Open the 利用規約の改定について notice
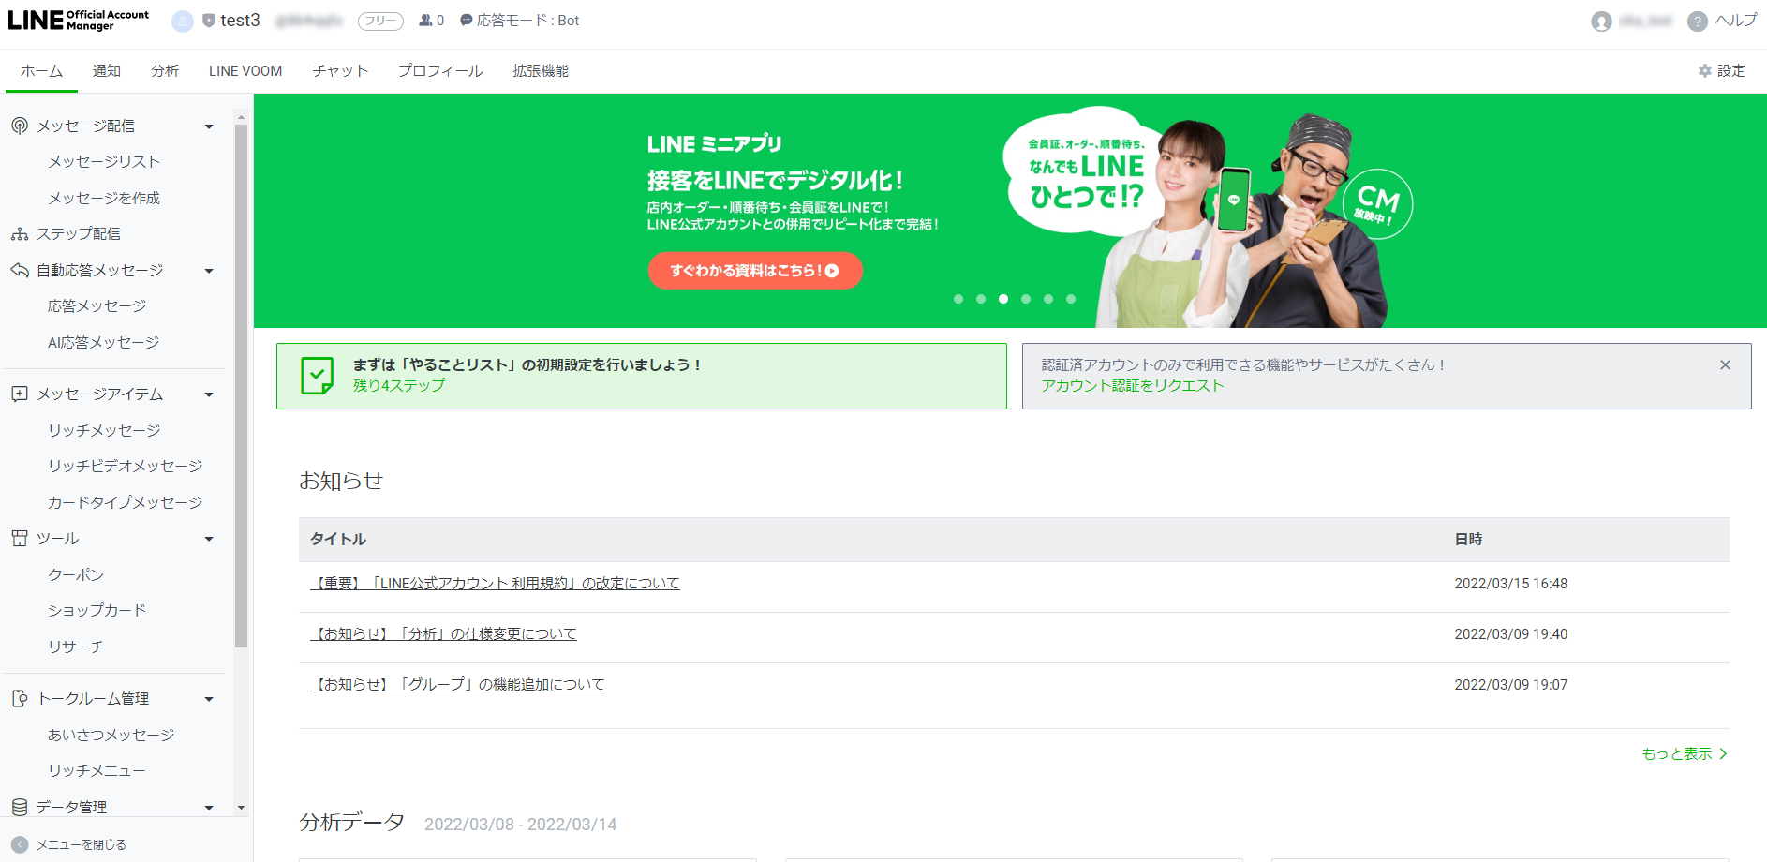Viewport: 1767px width, 862px height. 495,584
